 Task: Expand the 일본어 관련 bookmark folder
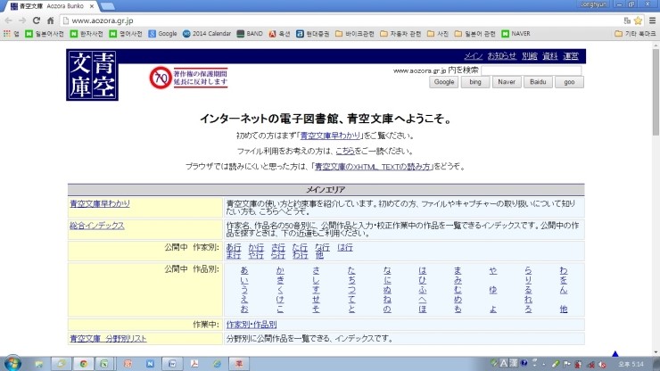(x=474, y=34)
